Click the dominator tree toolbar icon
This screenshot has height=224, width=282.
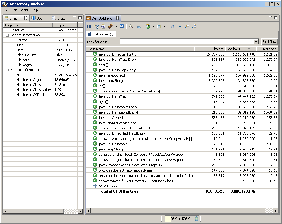coord(96,26)
